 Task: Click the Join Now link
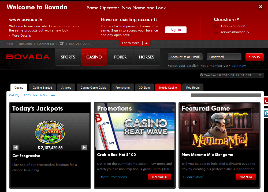pyautogui.click(x=239, y=65)
